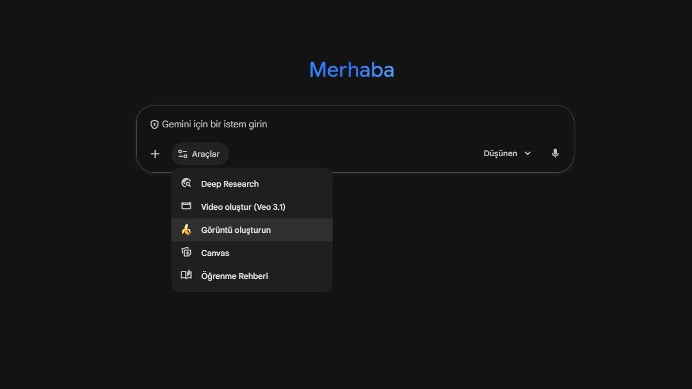This screenshot has height=389, width=692.
Task: Click the plus icon to add files
Action: pyautogui.click(x=155, y=154)
